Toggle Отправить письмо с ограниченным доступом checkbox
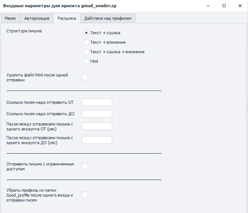248x213 pixels. click(85, 166)
